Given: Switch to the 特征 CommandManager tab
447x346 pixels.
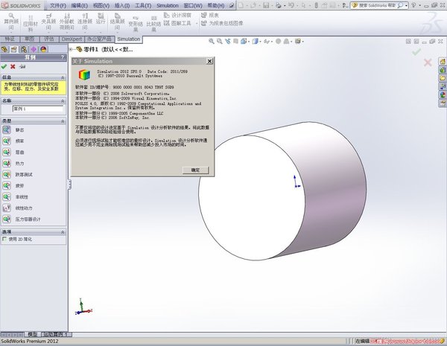Looking at the screenshot, I should click(x=10, y=39).
